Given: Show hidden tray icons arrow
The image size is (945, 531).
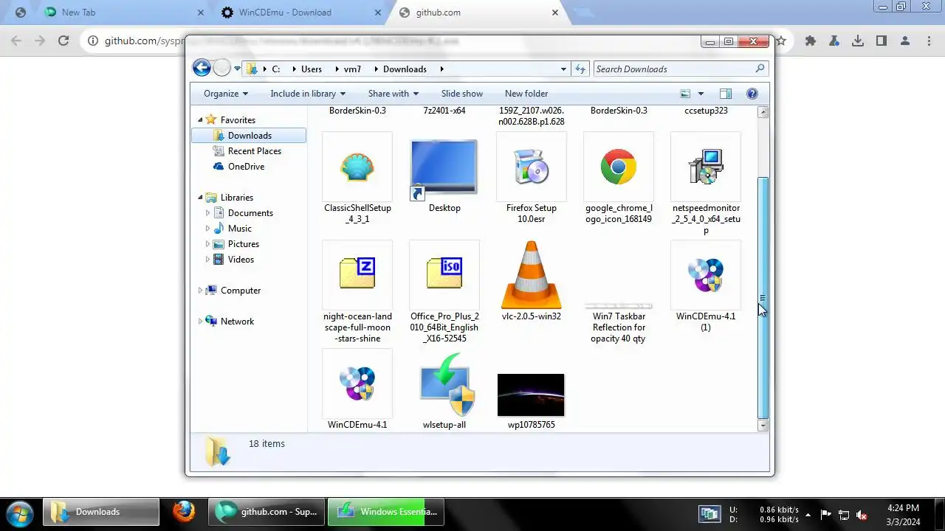Looking at the screenshot, I should coord(808,515).
